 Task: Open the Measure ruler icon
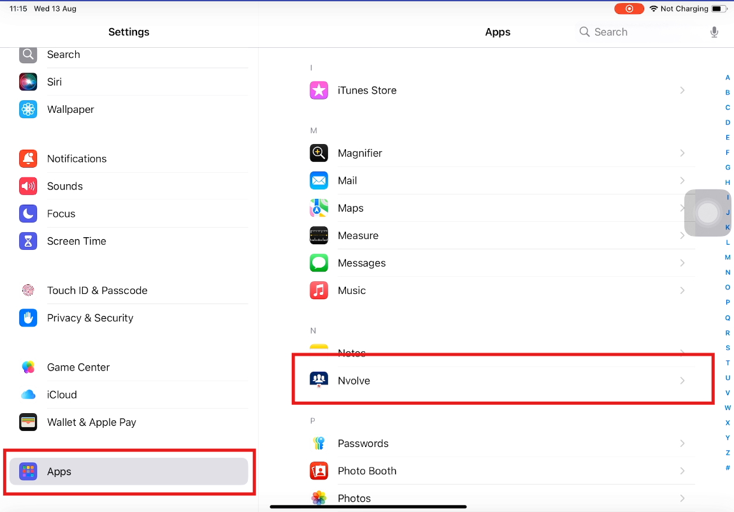319,235
